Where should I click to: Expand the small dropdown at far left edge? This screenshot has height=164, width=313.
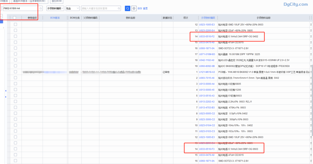(x=2, y=16)
